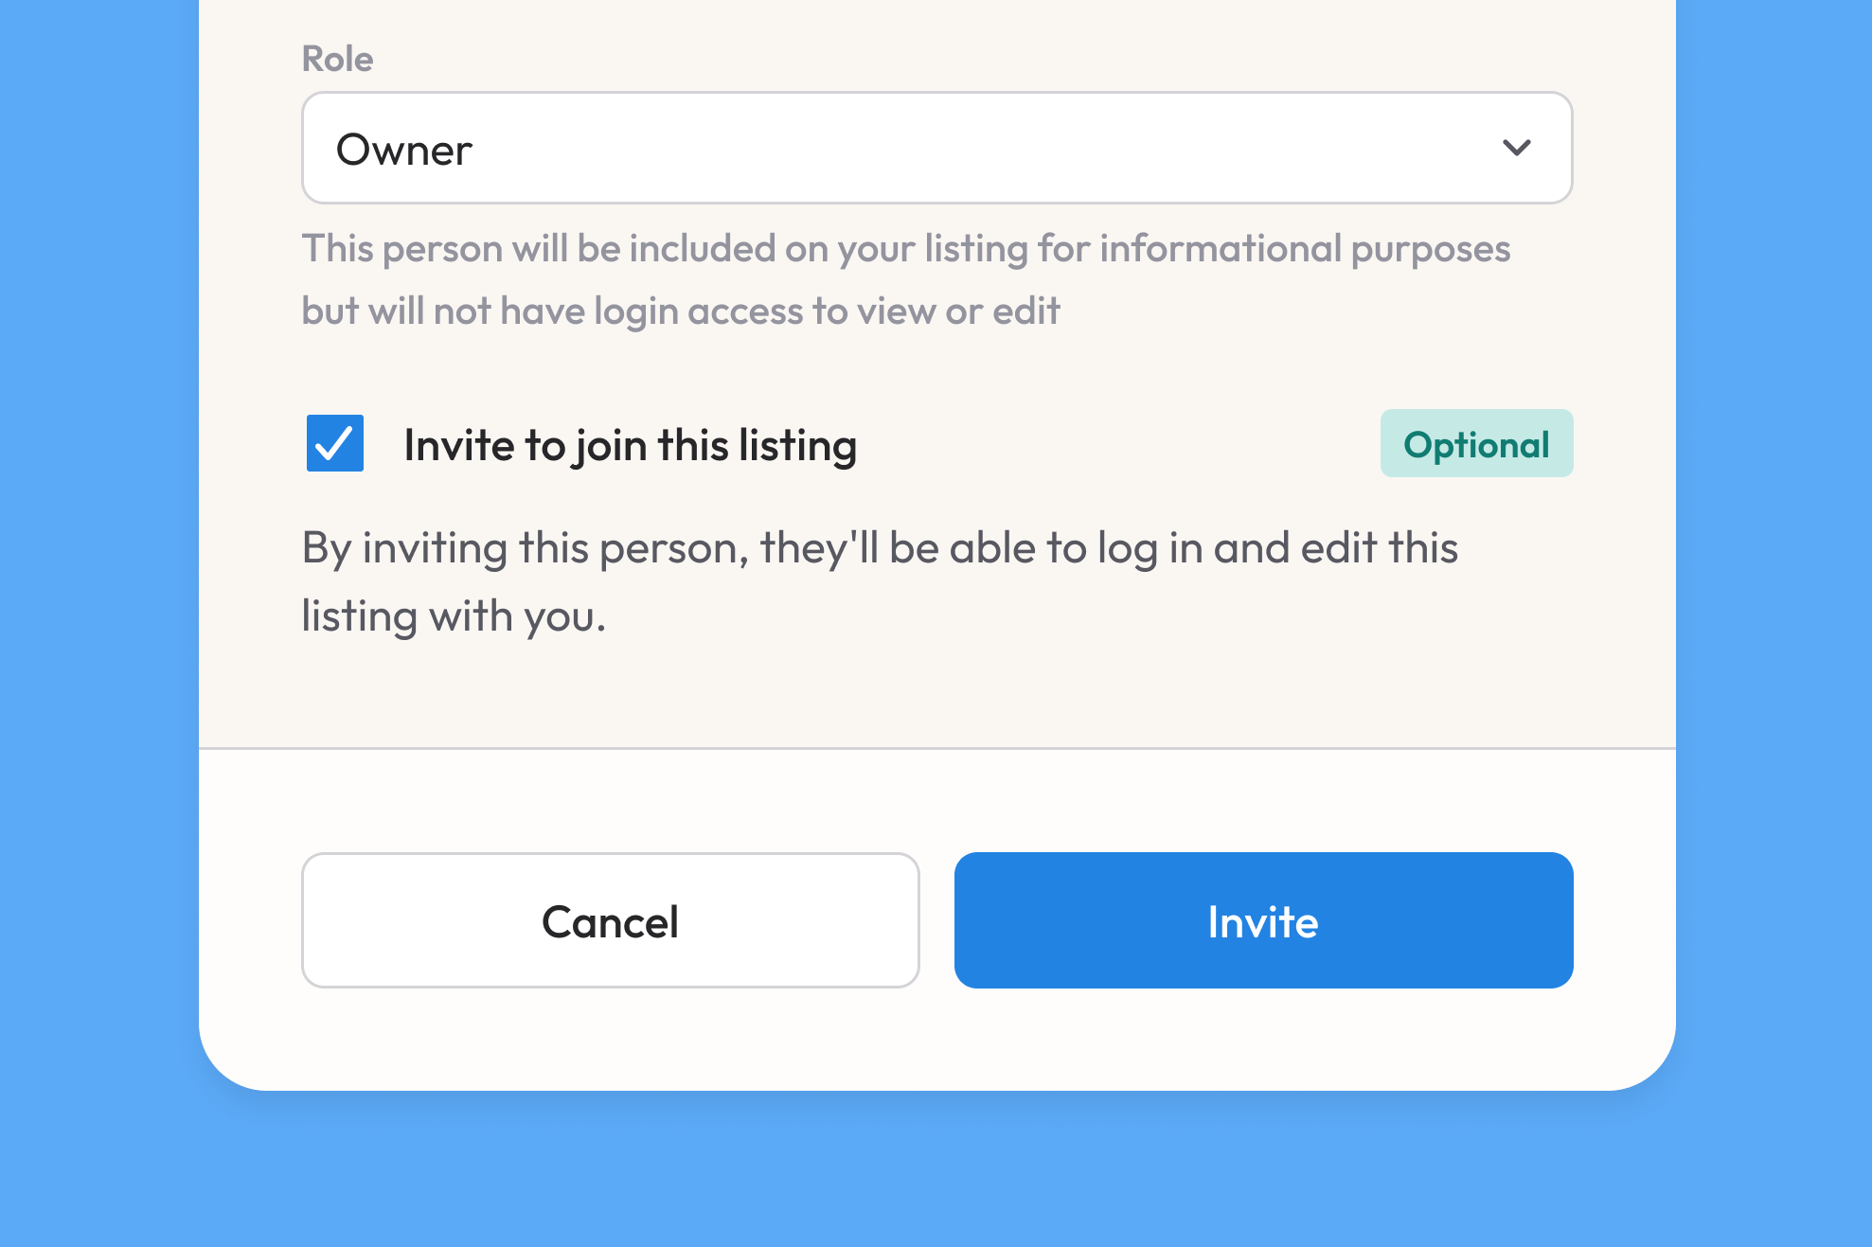Click the helper text about informational purposes
Viewport: 1872px width, 1247px height.
[906, 279]
